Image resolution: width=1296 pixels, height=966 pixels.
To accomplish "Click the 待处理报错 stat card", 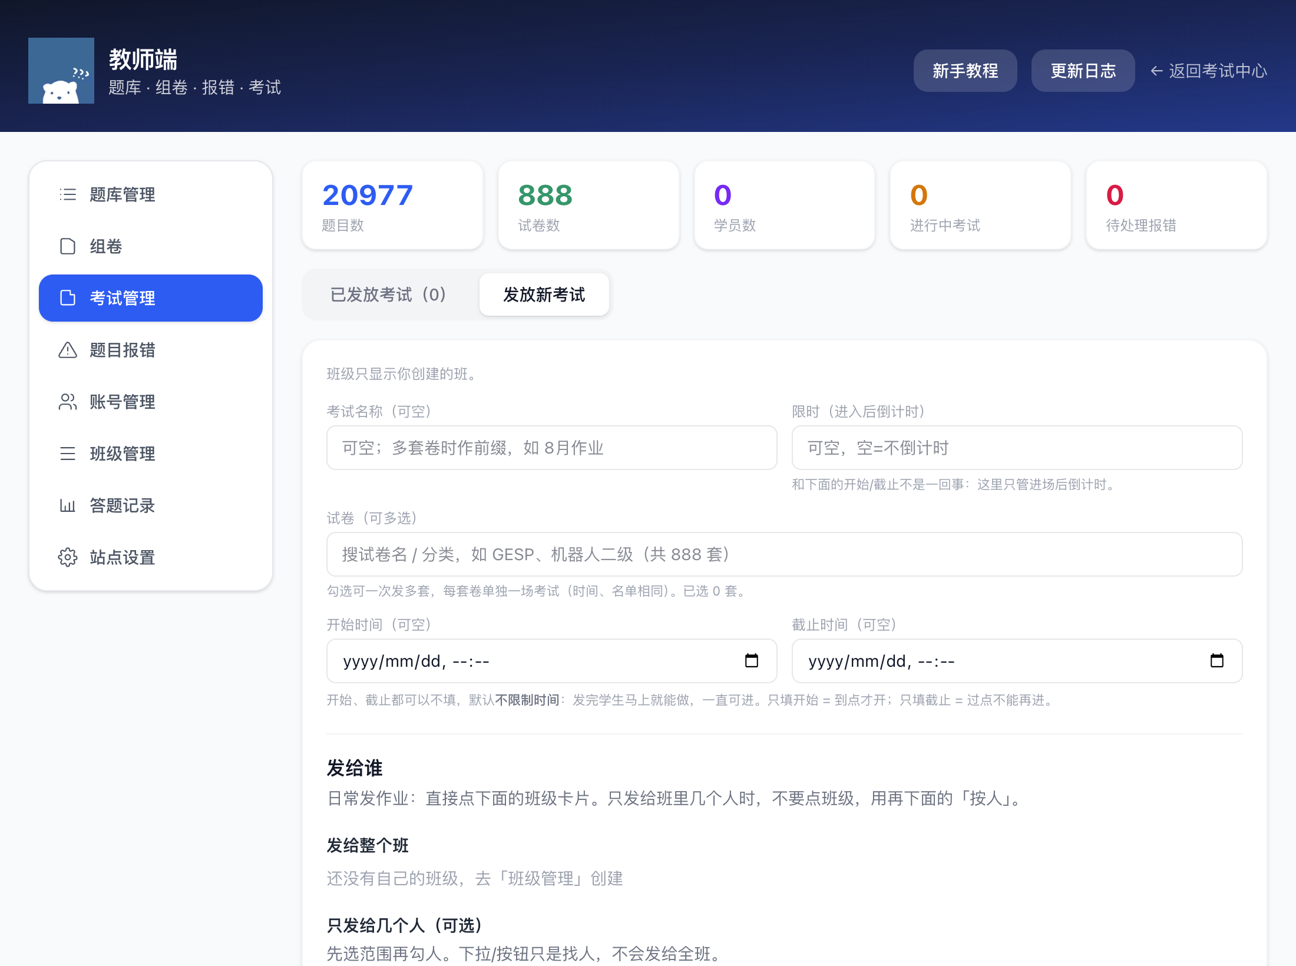I will (1177, 206).
